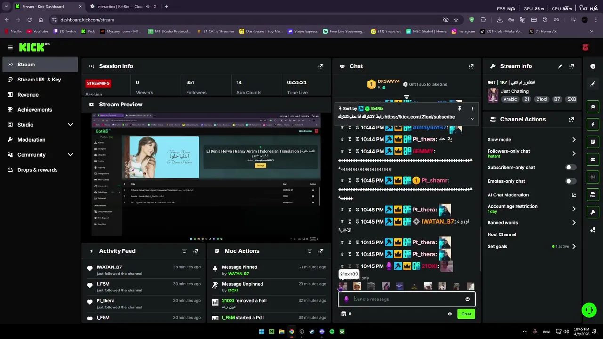Click the Pt_thera username at 10:44 PM

pos(424,139)
